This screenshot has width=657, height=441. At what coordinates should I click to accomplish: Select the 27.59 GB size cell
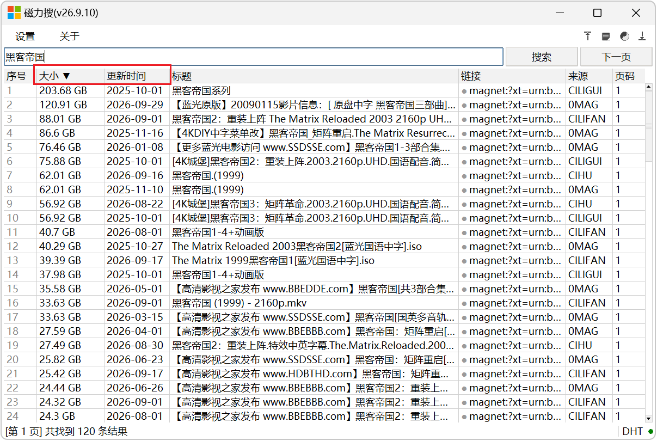(60, 331)
